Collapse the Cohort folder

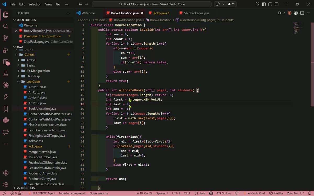coord(30,55)
